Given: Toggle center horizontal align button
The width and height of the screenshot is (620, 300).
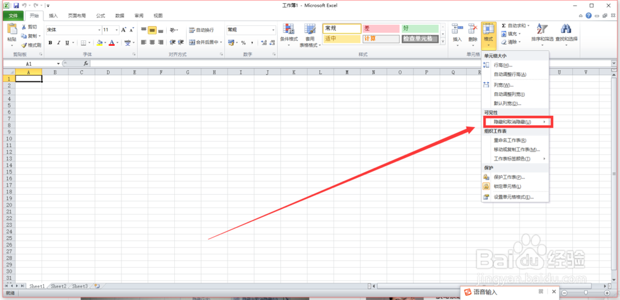Looking at the screenshot, I should pyautogui.click(x=152, y=42).
